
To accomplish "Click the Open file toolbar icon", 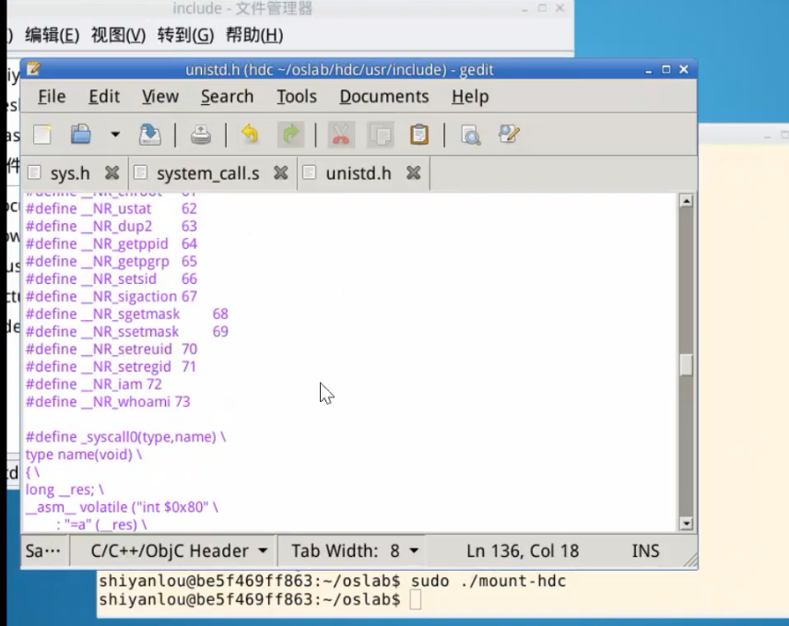I will 81,135.
